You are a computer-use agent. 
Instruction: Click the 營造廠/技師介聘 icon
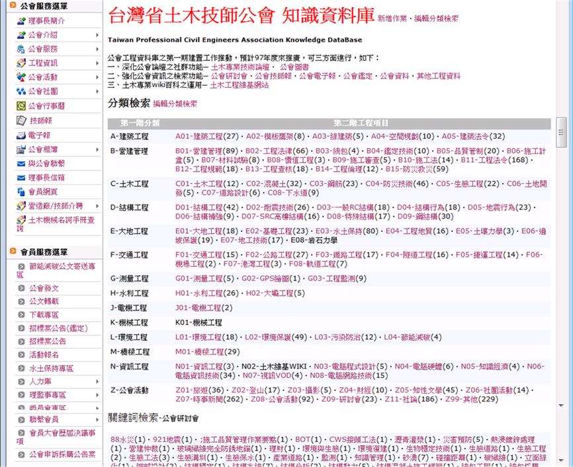click(21, 206)
